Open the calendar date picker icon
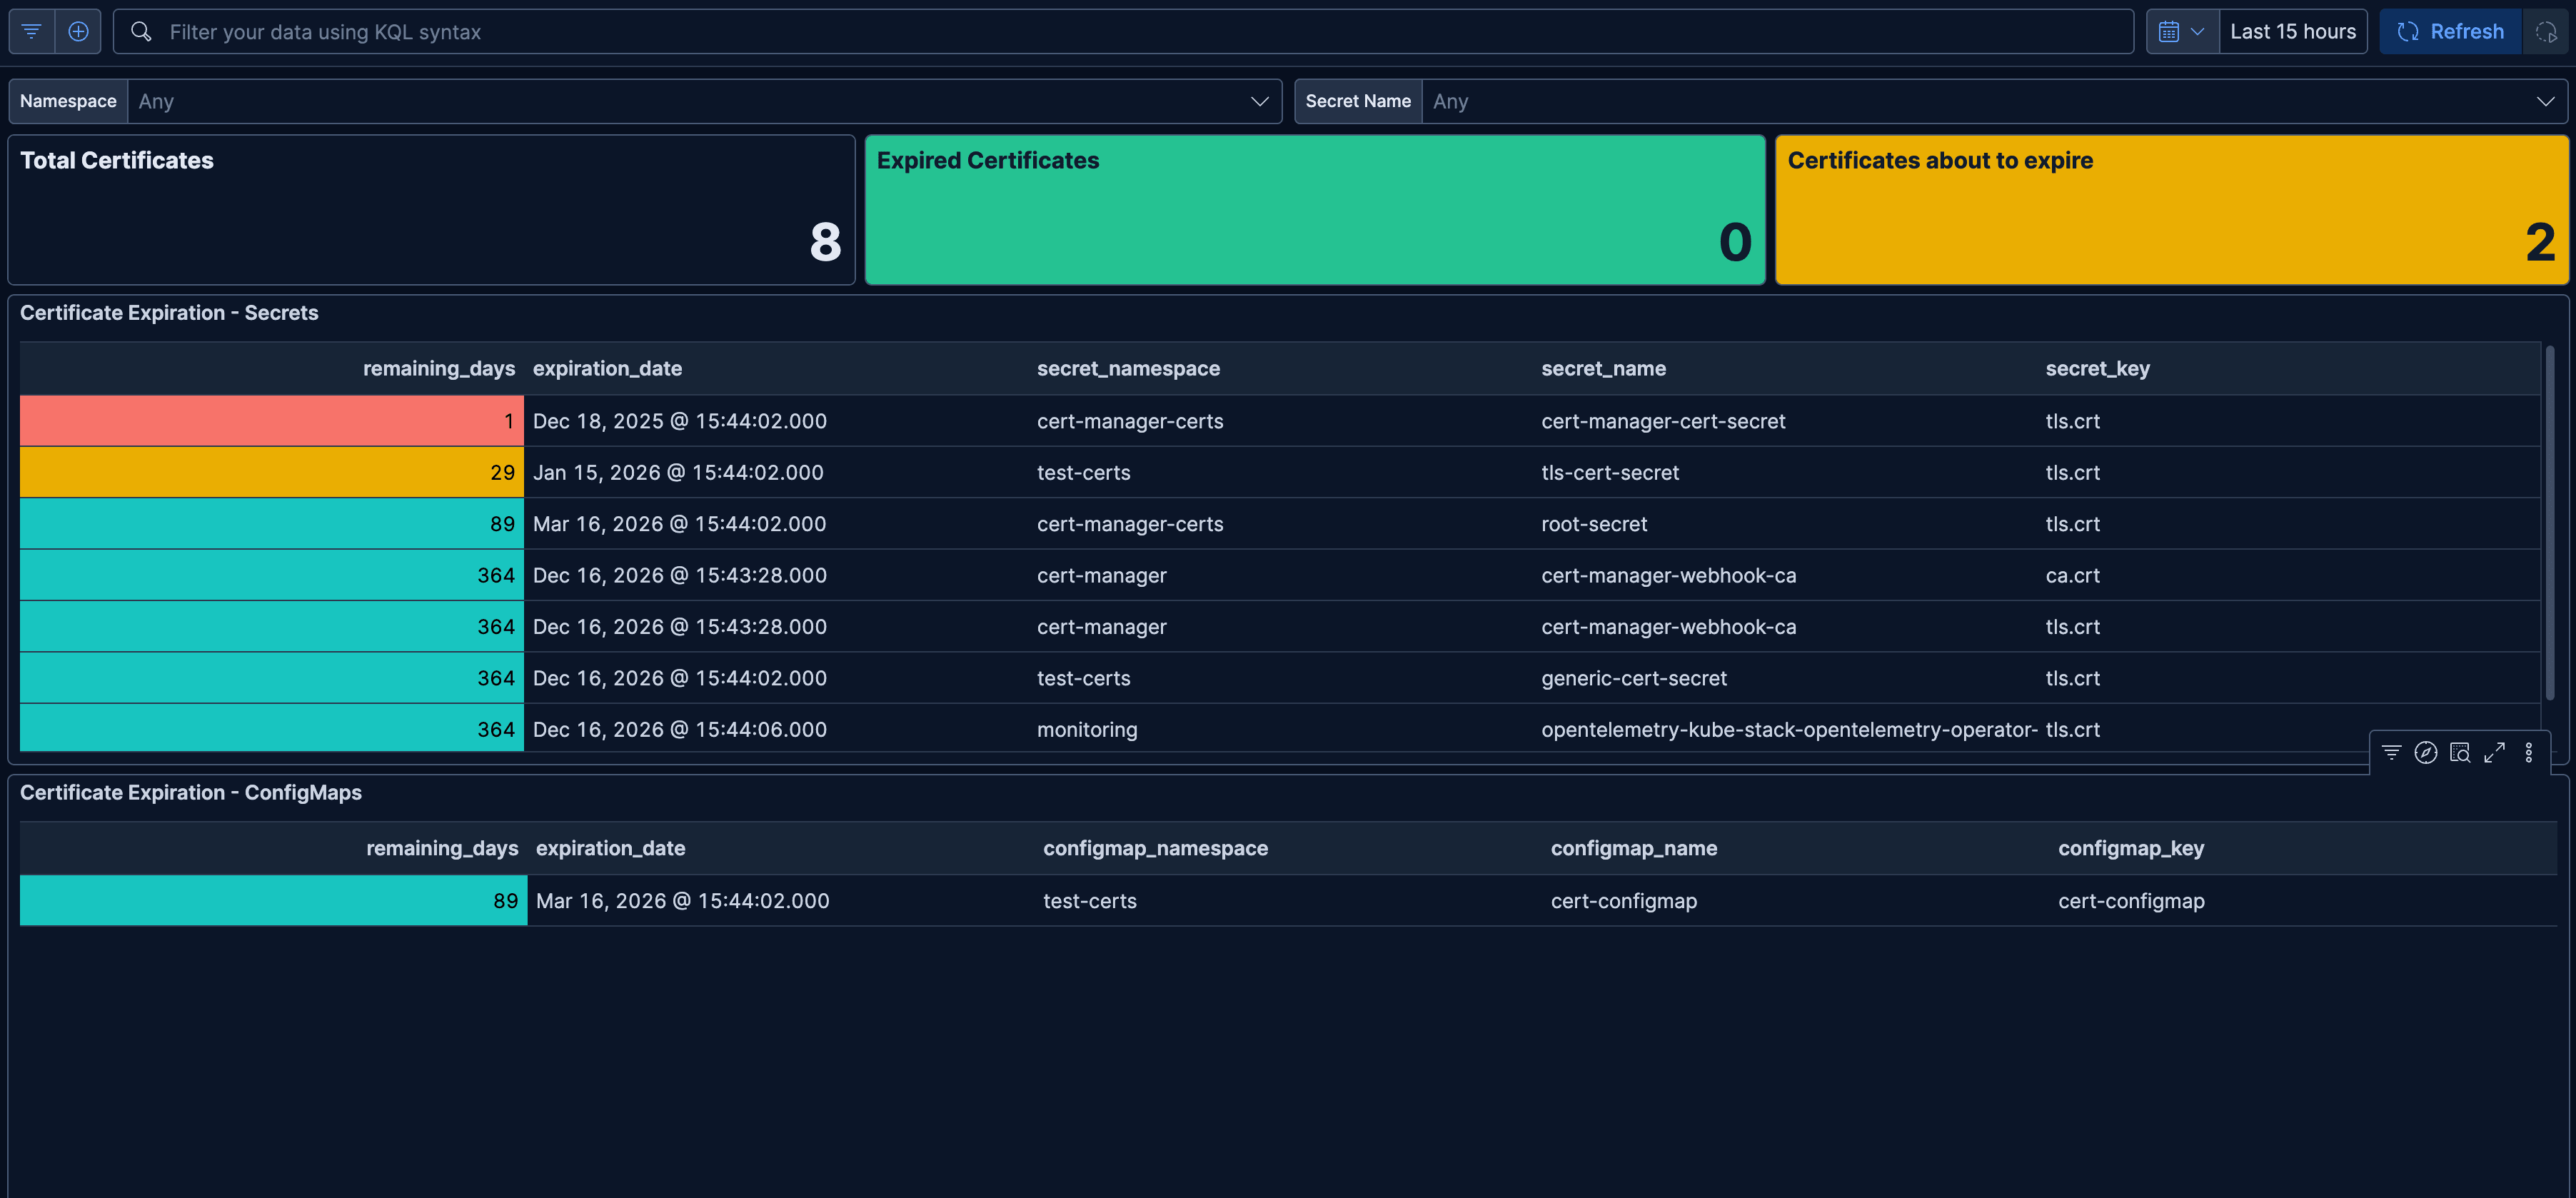 [x=2170, y=31]
